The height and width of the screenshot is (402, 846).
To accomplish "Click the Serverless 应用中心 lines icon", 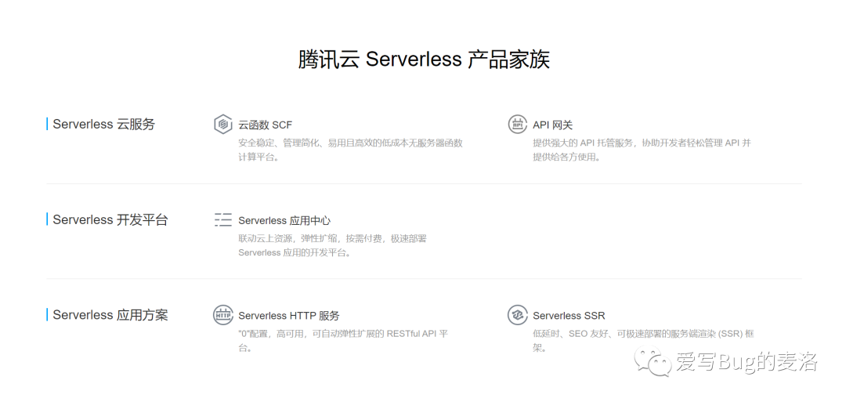I will (x=222, y=219).
